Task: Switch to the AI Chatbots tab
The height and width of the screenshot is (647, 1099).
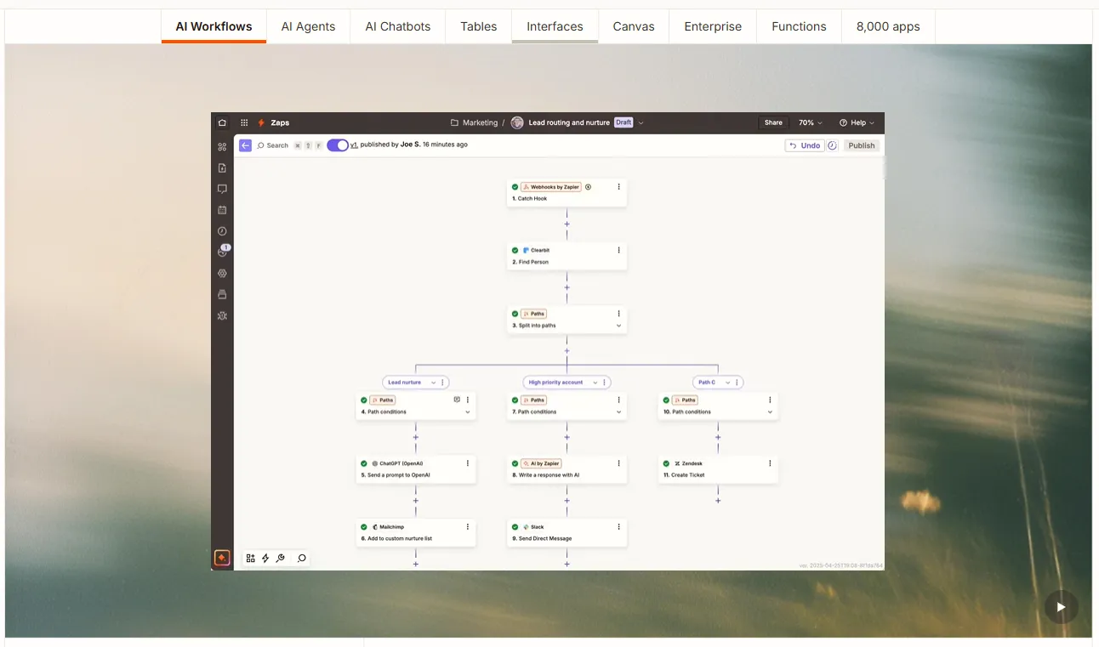Action: (397, 26)
